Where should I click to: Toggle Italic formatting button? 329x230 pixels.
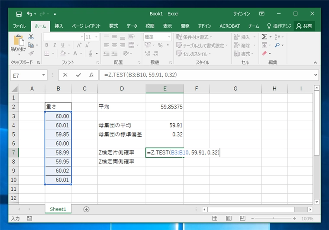tap(55, 45)
